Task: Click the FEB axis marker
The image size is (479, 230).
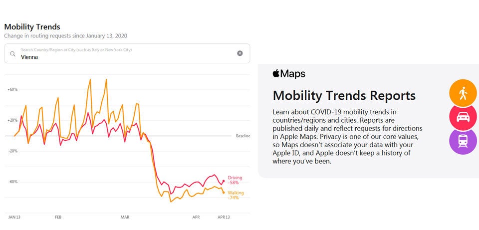Action: pyautogui.click(x=58, y=218)
